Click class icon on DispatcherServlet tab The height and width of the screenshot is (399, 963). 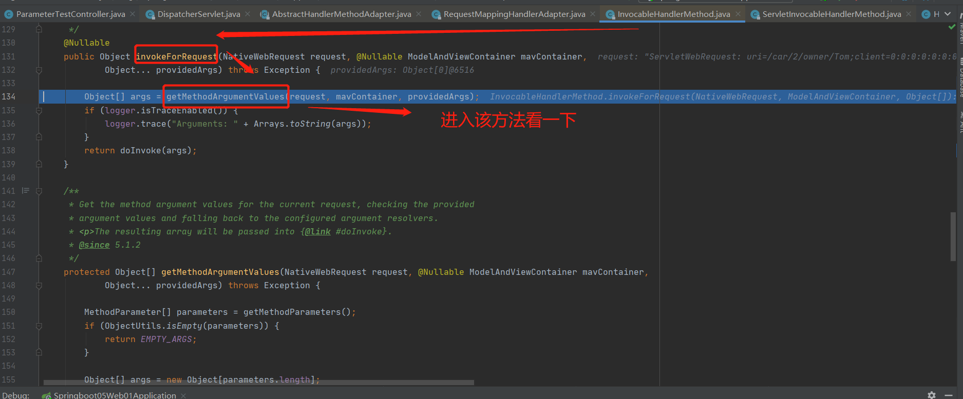150,14
